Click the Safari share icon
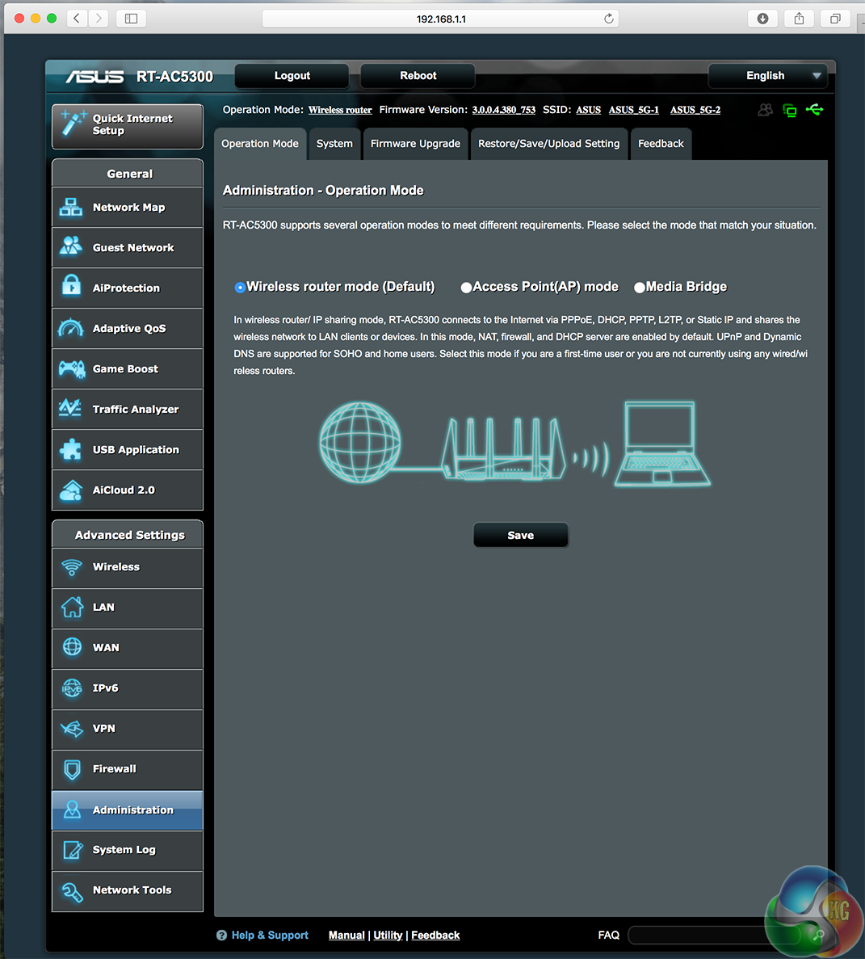 [799, 19]
